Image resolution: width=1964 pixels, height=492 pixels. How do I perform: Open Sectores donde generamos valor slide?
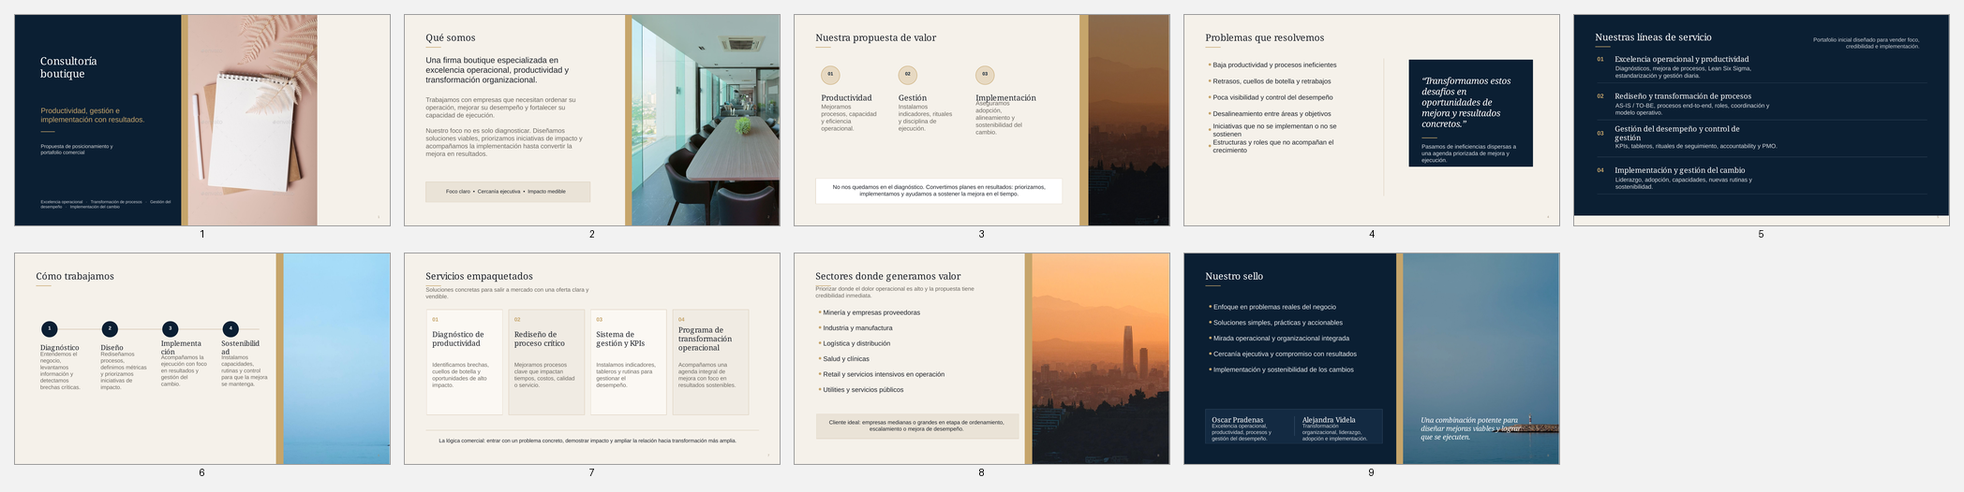(982, 358)
